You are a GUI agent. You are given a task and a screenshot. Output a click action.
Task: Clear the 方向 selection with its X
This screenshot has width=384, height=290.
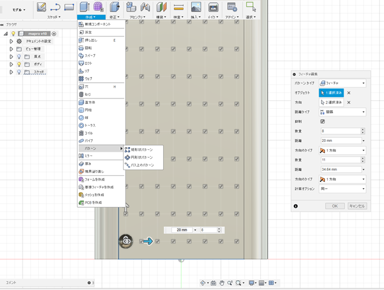click(x=349, y=102)
